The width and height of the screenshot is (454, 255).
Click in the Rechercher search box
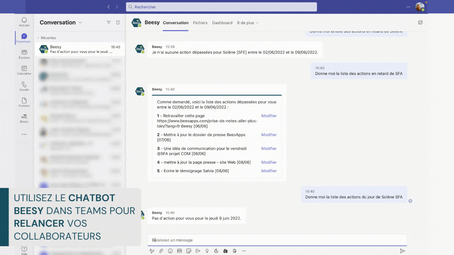[x=221, y=7]
